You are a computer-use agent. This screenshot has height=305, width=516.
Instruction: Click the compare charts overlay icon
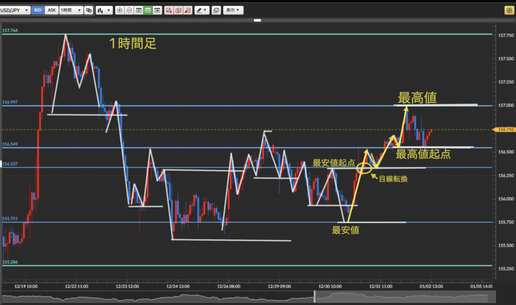tap(89, 10)
